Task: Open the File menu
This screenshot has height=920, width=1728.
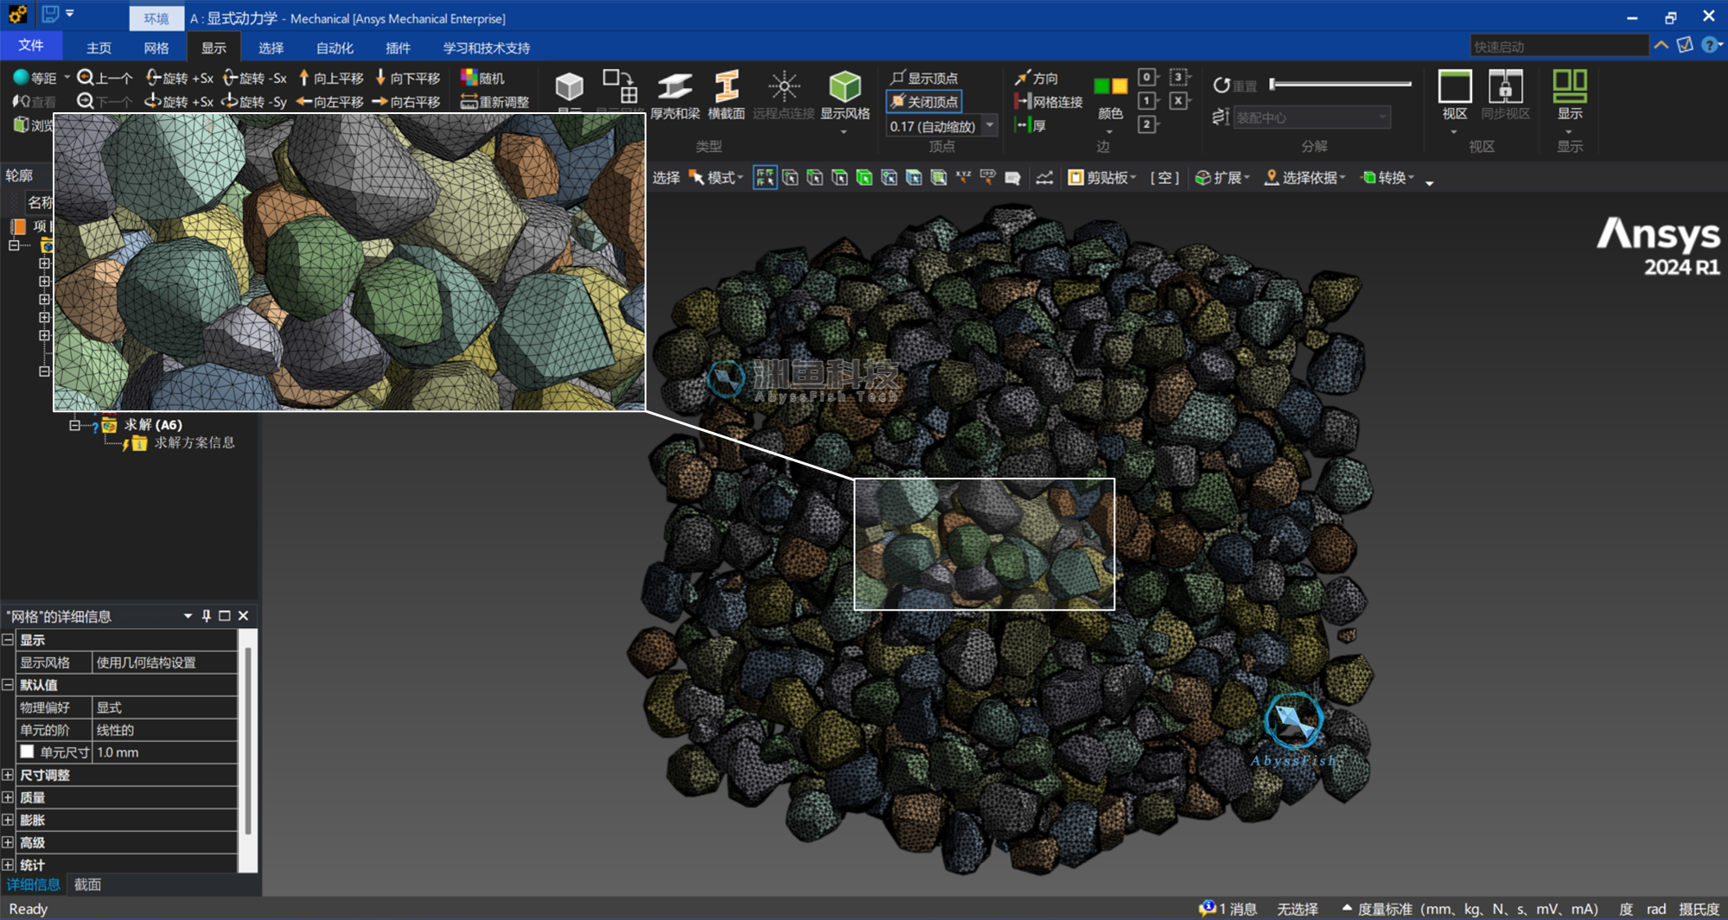Action: 31,46
